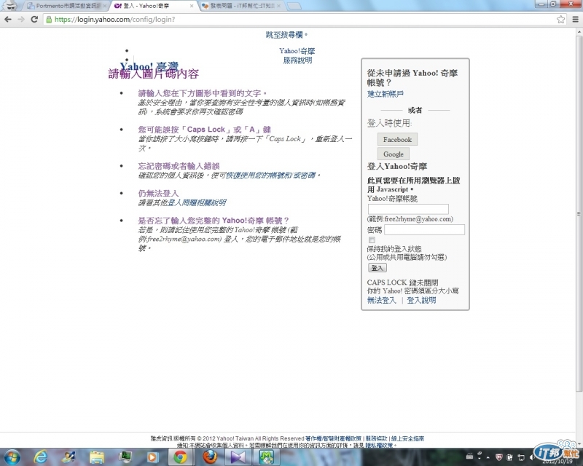Click the red shield tray icon

pos(498,457)
